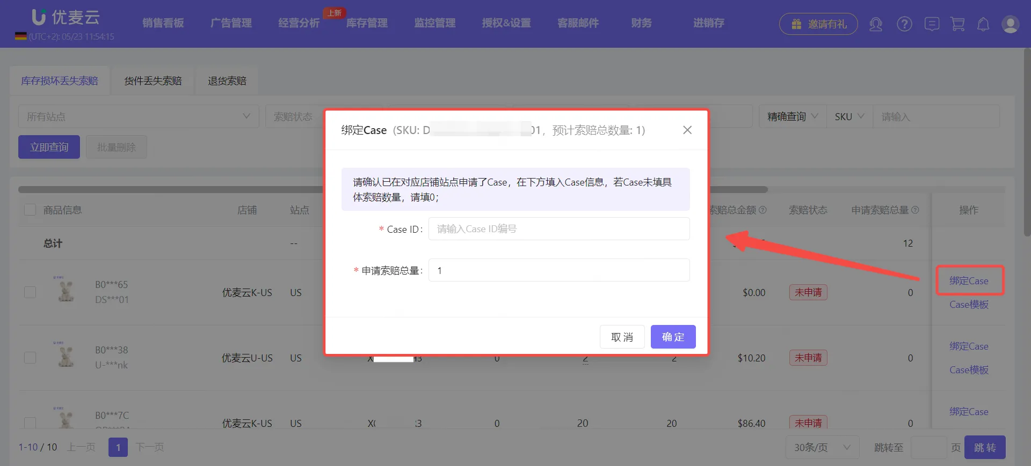
Task: Switch to 库存损坏丢失索赔 tab
Action: click(x=60, y=81)
